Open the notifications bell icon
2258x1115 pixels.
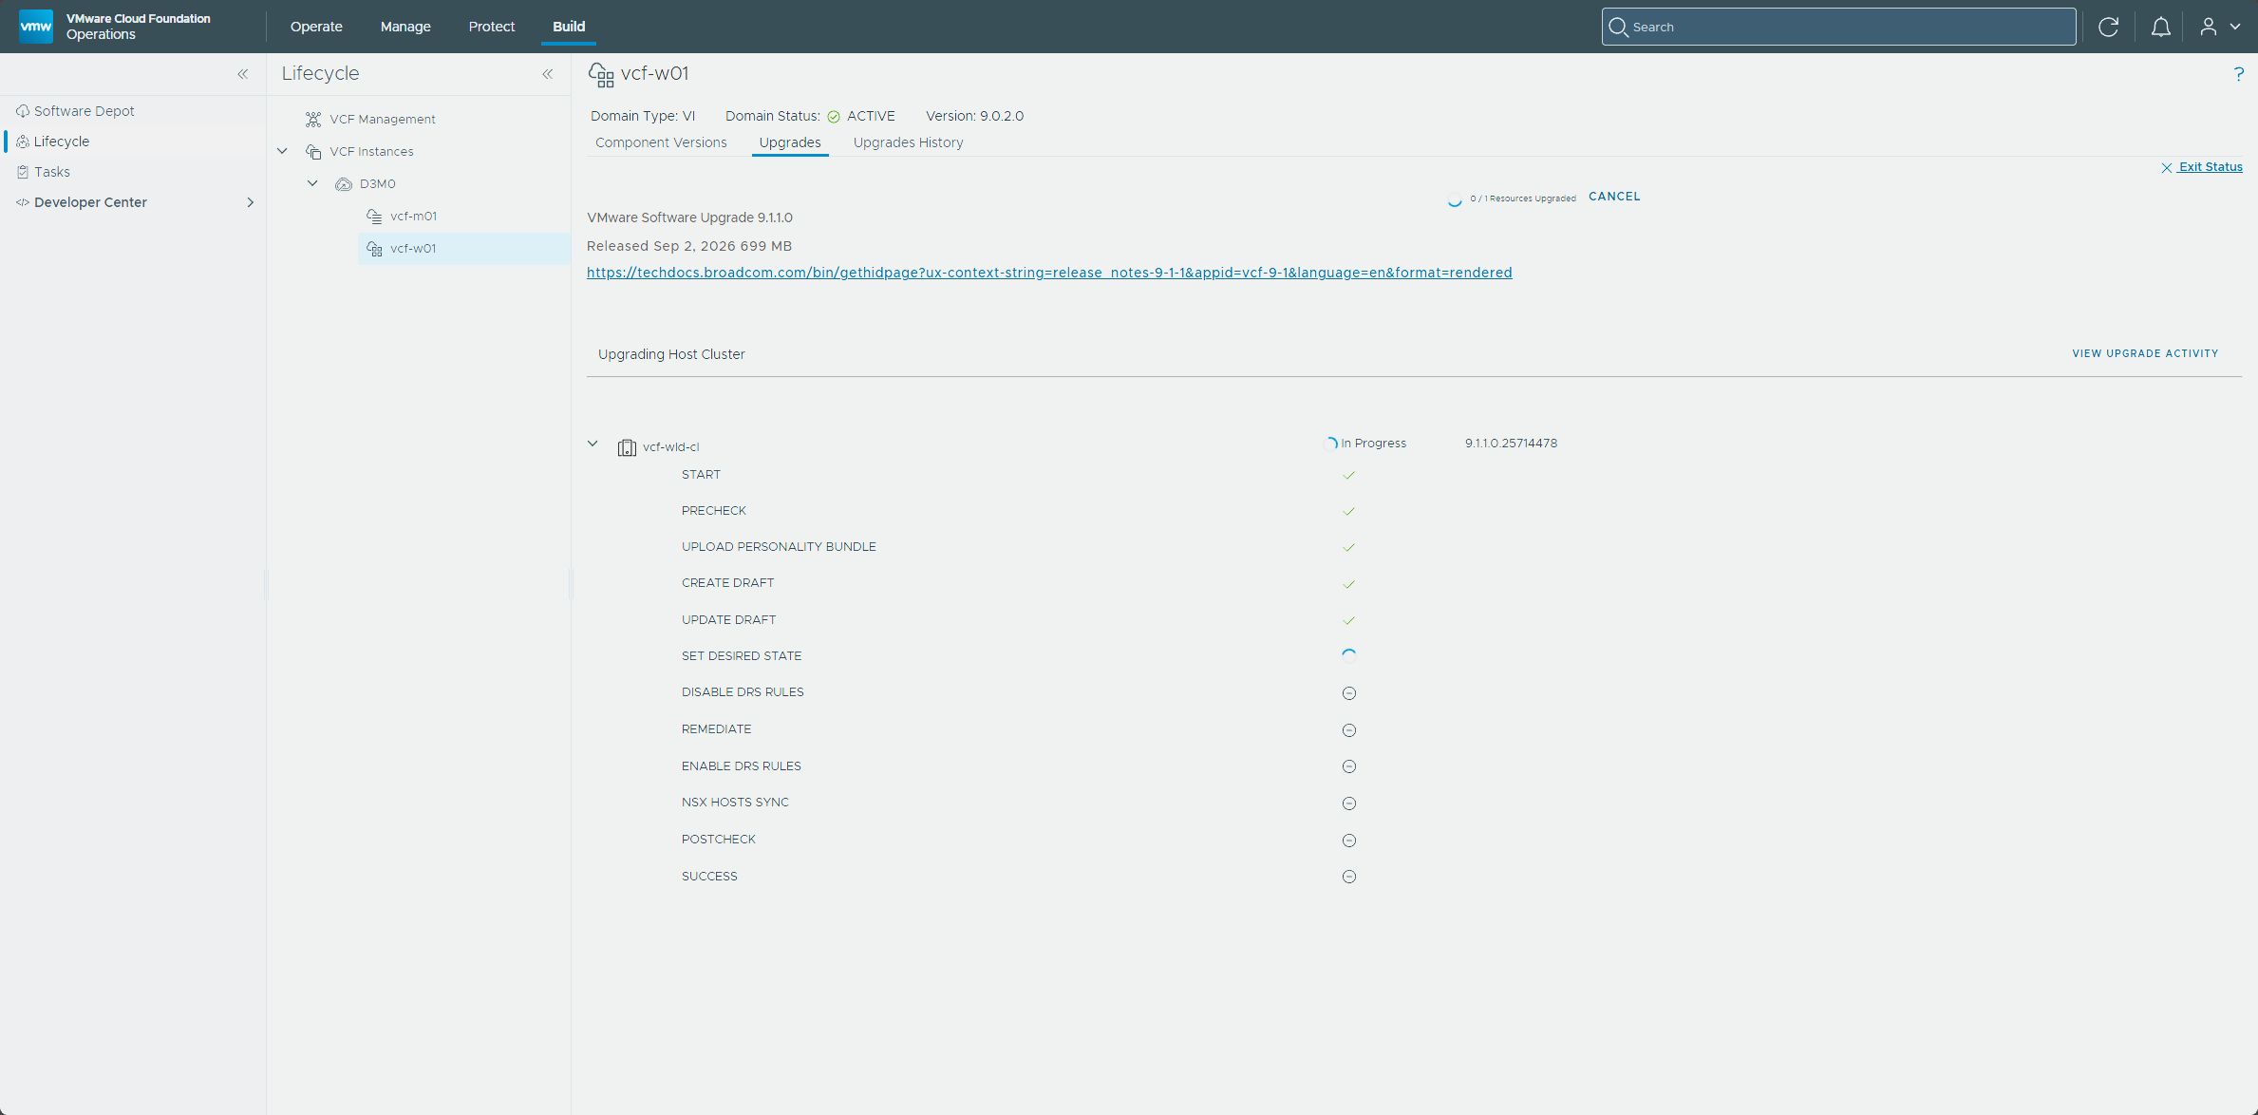(2160, 27)
